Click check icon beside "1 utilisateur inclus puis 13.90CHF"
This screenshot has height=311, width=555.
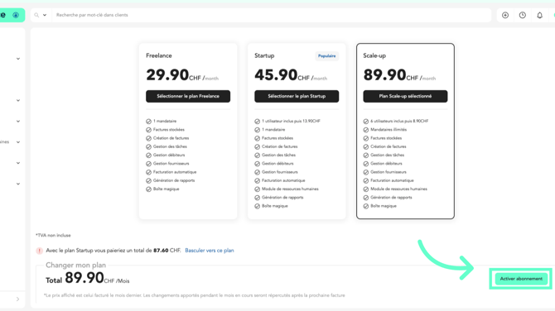(258, 122)
